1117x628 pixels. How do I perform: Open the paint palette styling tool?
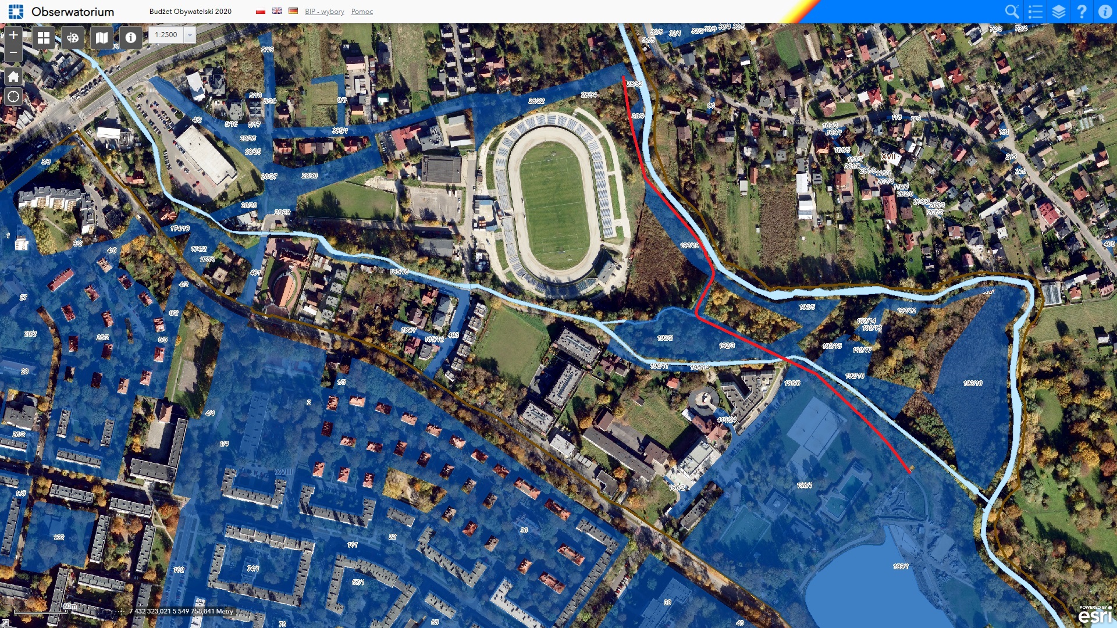[x=73, y=38]
